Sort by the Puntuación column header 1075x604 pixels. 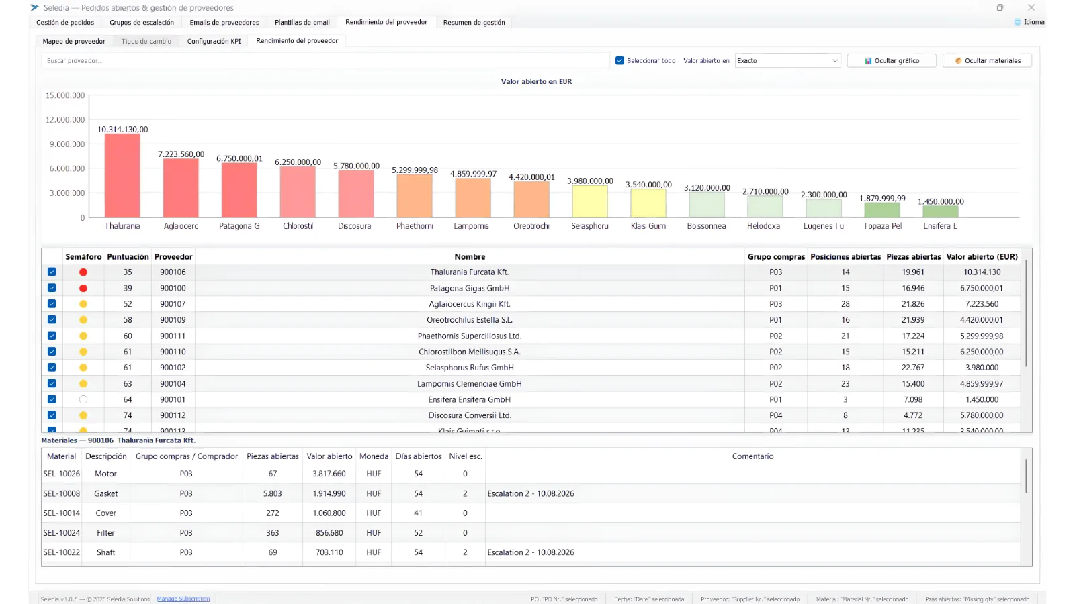128,256
